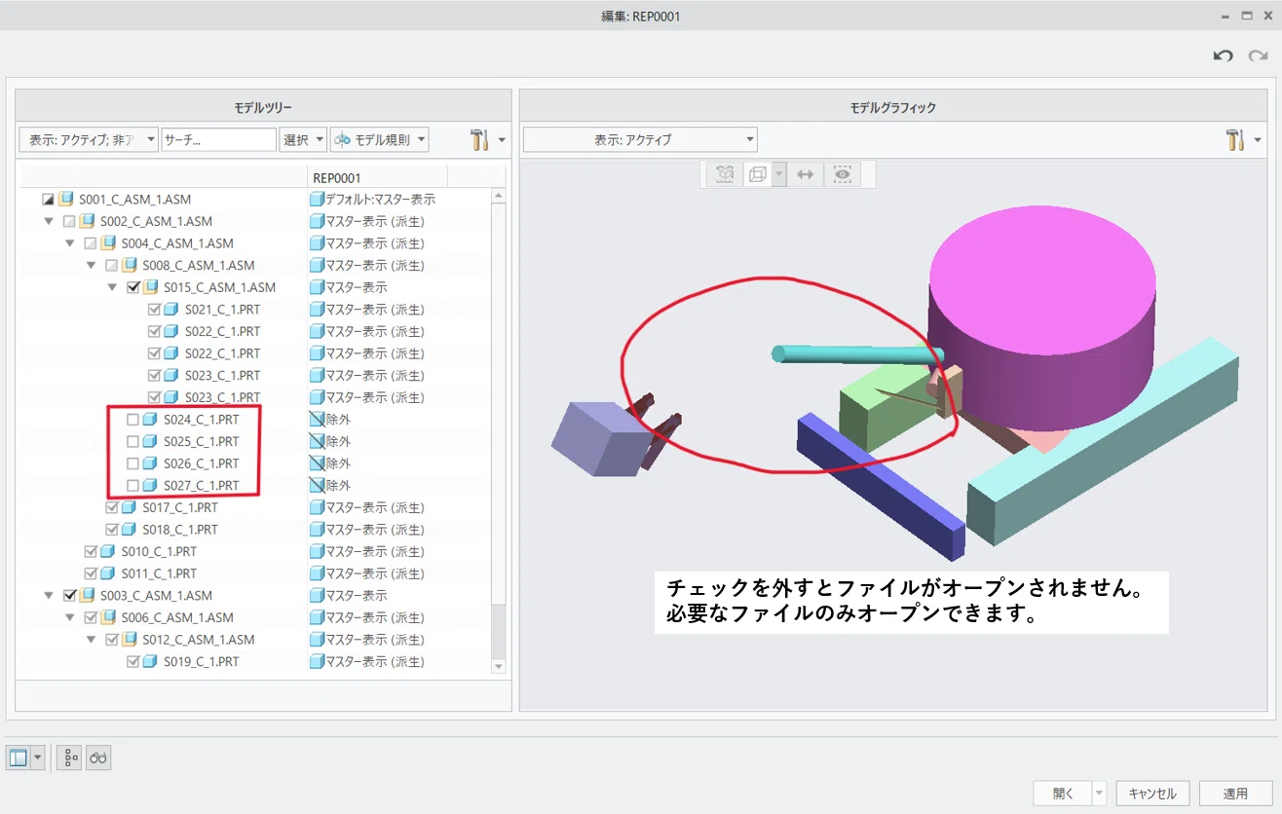
Task: Click the キャンセル button
Action: pos(1153,794)
